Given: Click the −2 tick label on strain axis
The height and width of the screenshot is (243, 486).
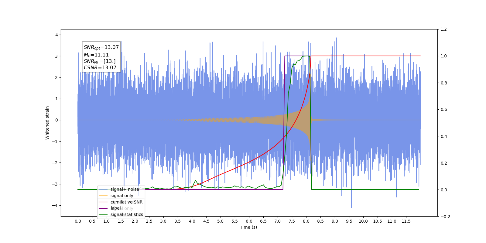Looking at the screenshot, I should (55, 163).
